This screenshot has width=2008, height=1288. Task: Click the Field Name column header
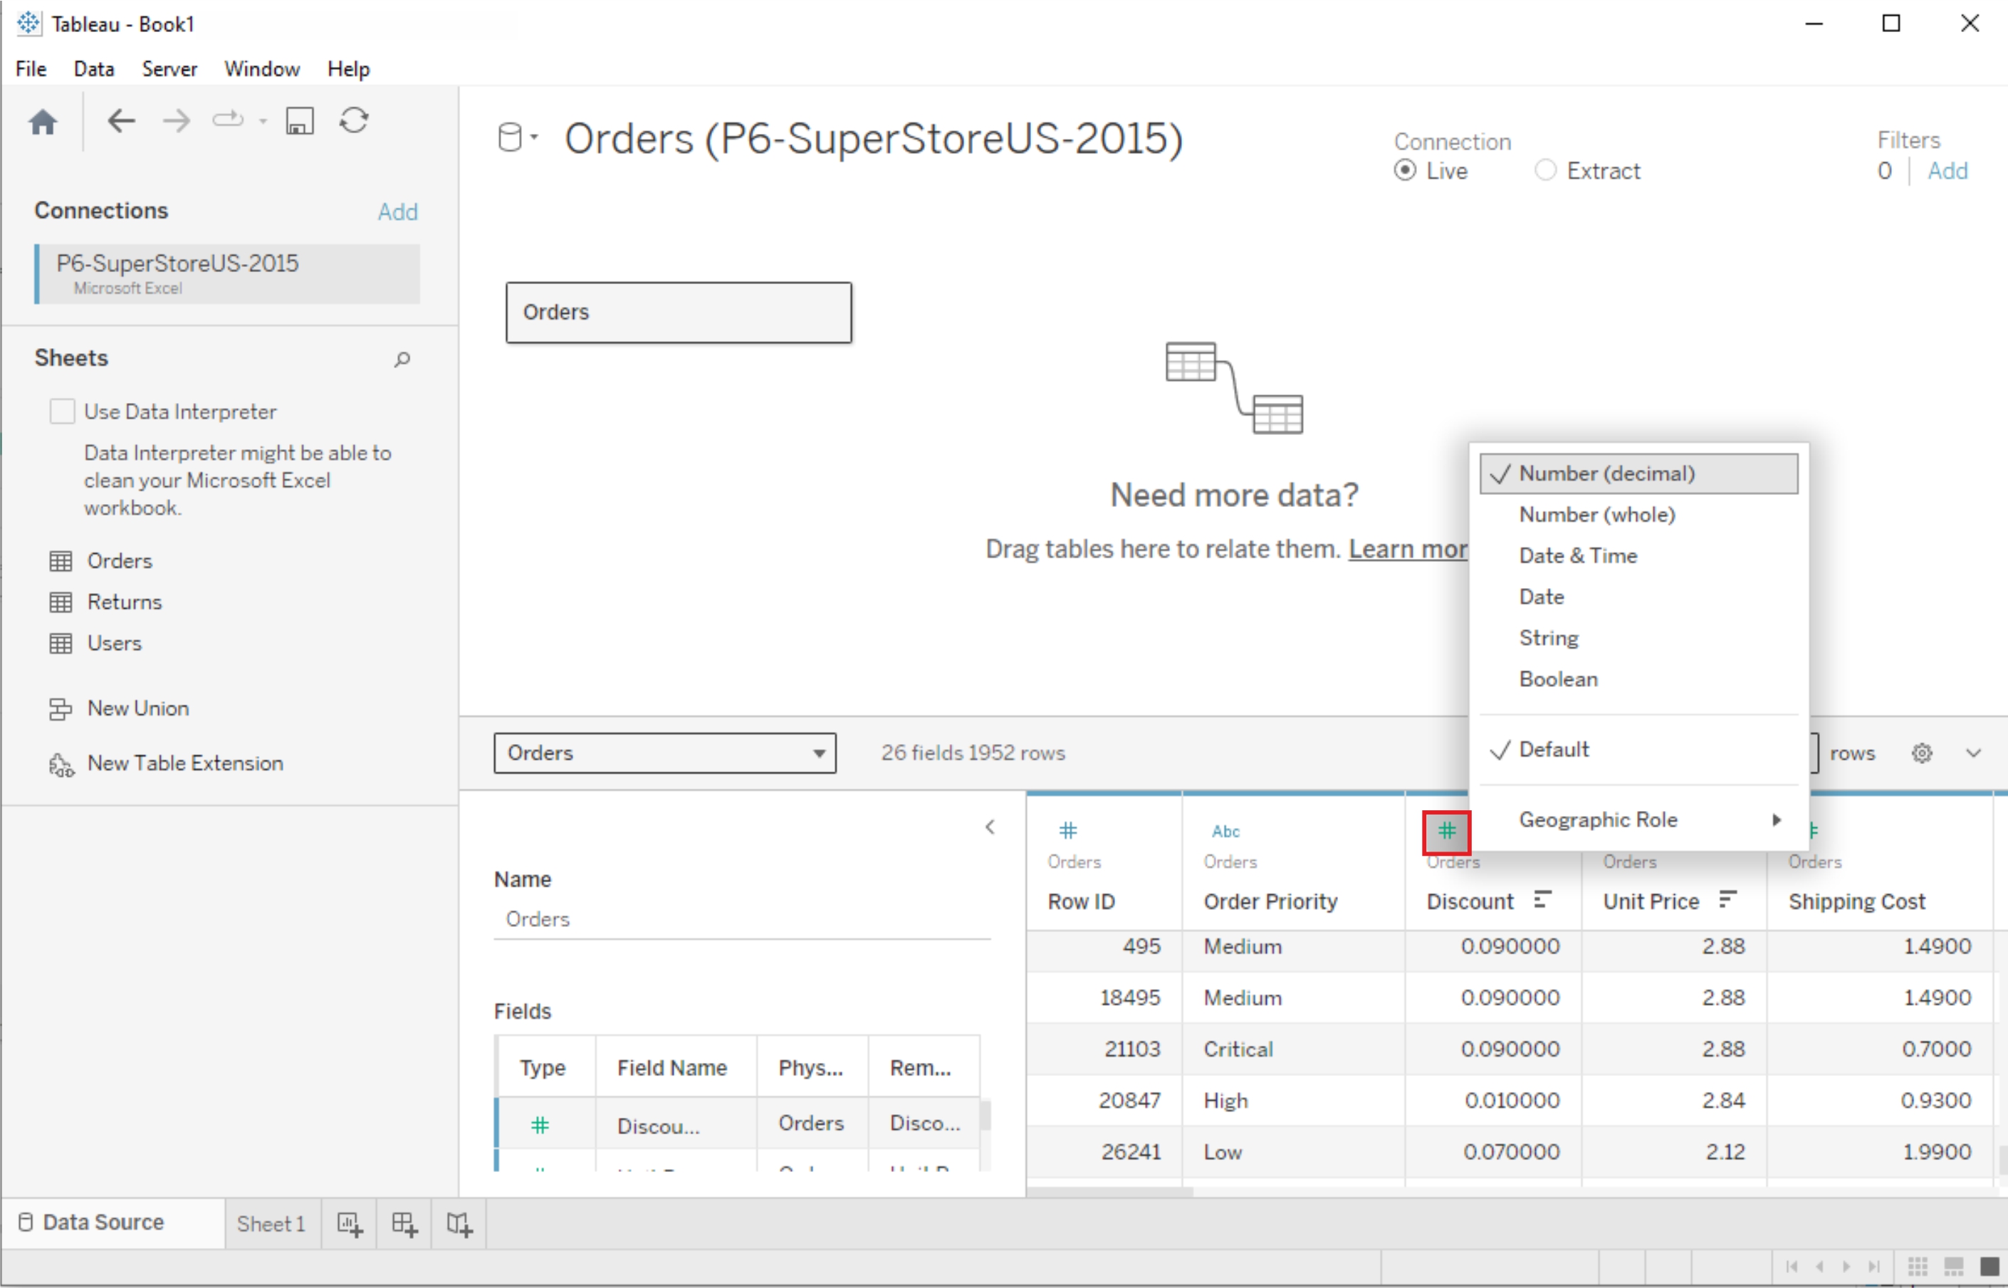tap(671, 1067)
